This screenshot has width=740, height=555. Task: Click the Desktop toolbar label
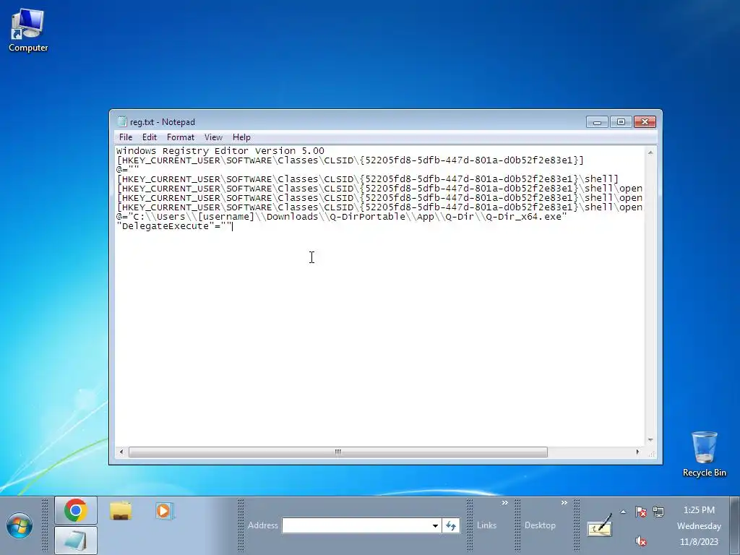click(540, 525)
